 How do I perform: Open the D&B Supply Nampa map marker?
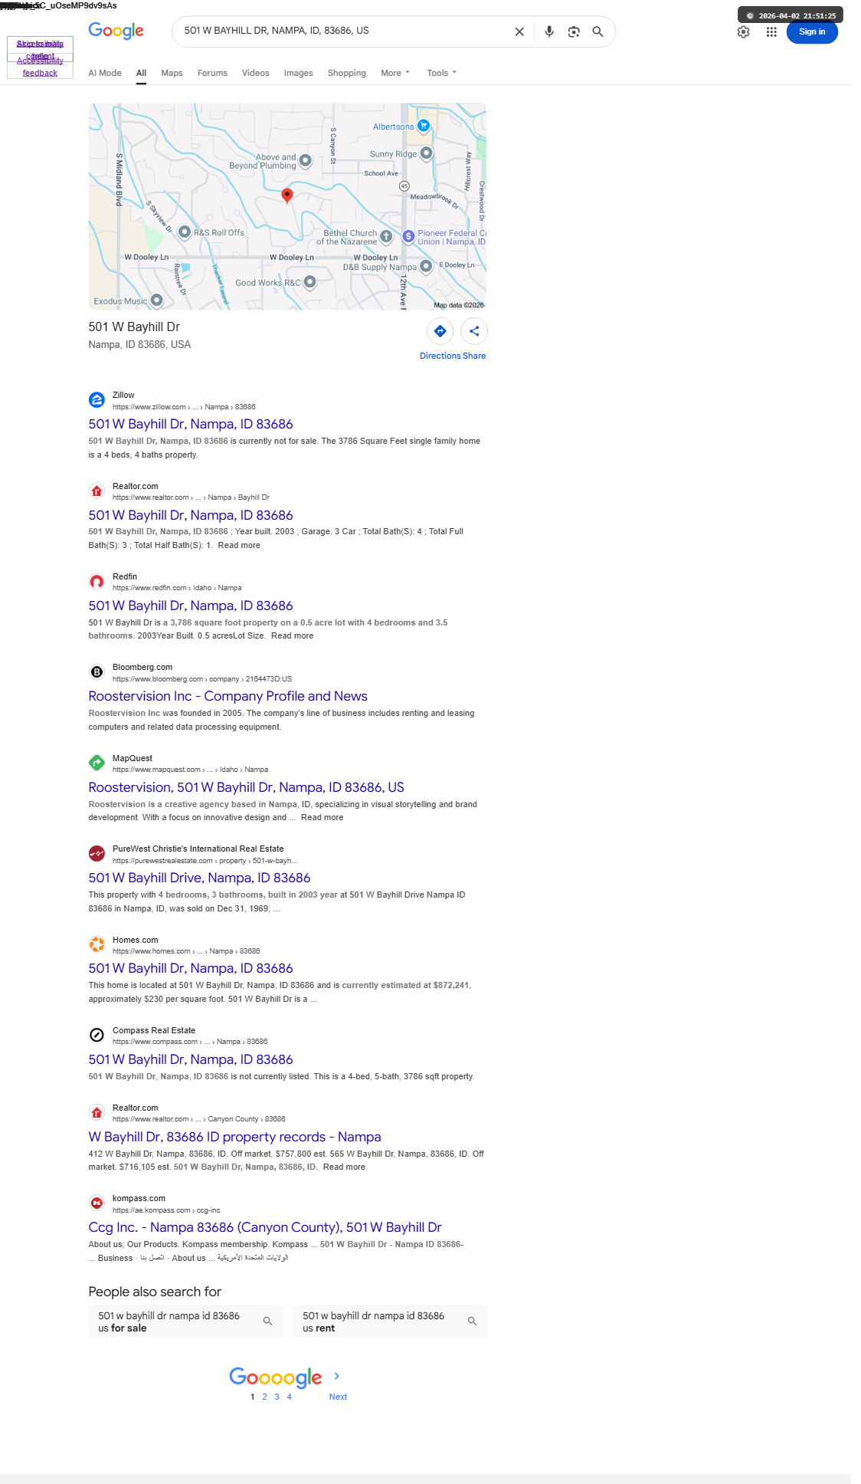pyautogui.click(x=427, y=267)
